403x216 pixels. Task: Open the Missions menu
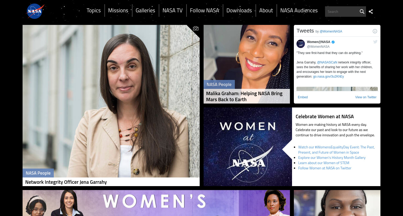click(x=118, y=10)
